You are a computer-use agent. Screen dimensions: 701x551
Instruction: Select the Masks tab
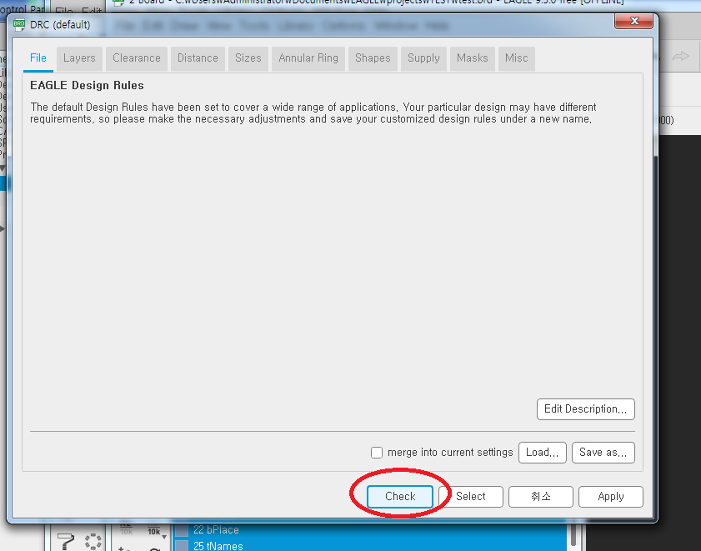tap(472, 58)
